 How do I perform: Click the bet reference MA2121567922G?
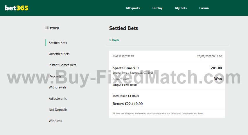click(x=123, y=56)
